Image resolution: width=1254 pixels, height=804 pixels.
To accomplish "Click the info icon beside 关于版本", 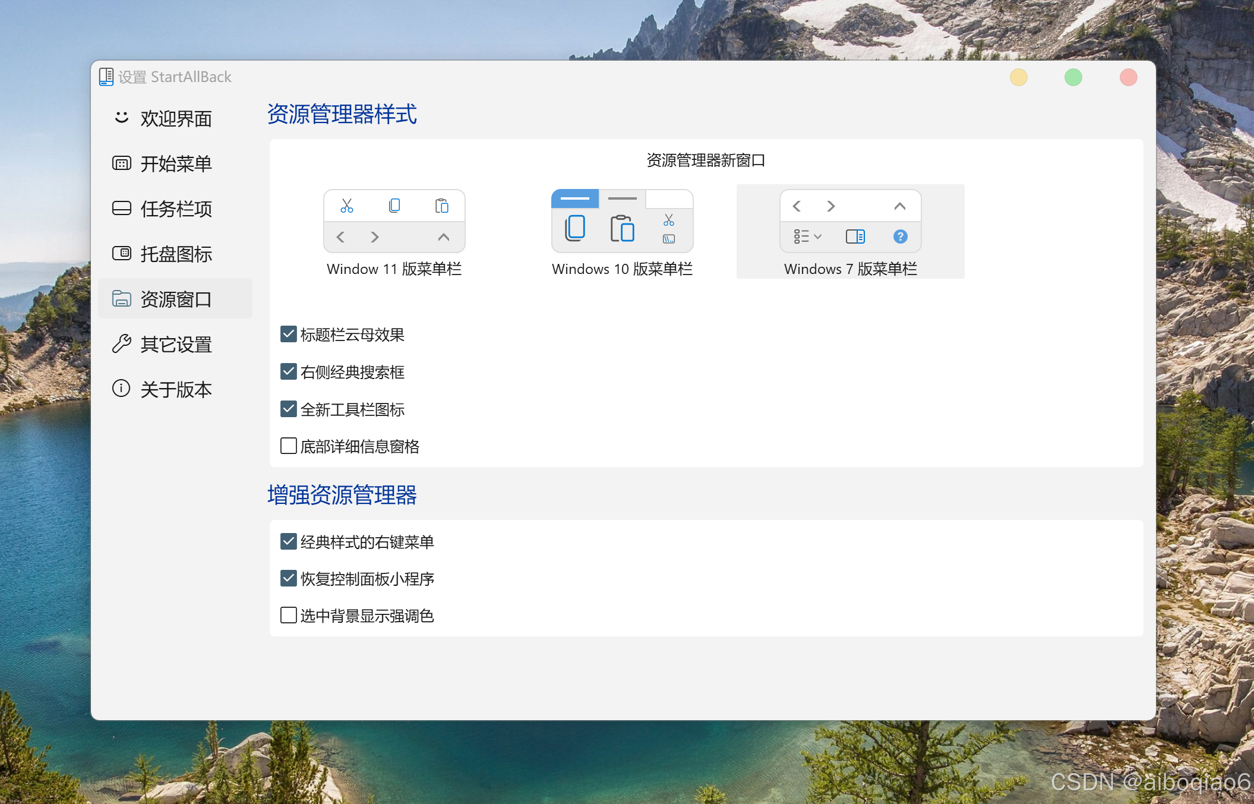I will (121, 388).
